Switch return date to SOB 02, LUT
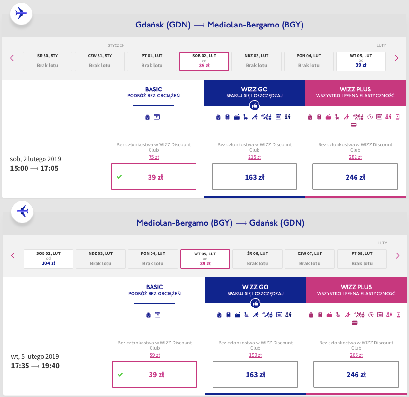 [x=49, y=258]
